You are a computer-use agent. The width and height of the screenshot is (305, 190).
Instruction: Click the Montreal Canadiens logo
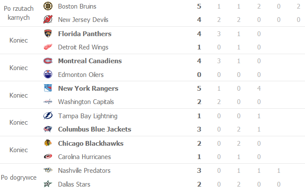tap(48, 61)
